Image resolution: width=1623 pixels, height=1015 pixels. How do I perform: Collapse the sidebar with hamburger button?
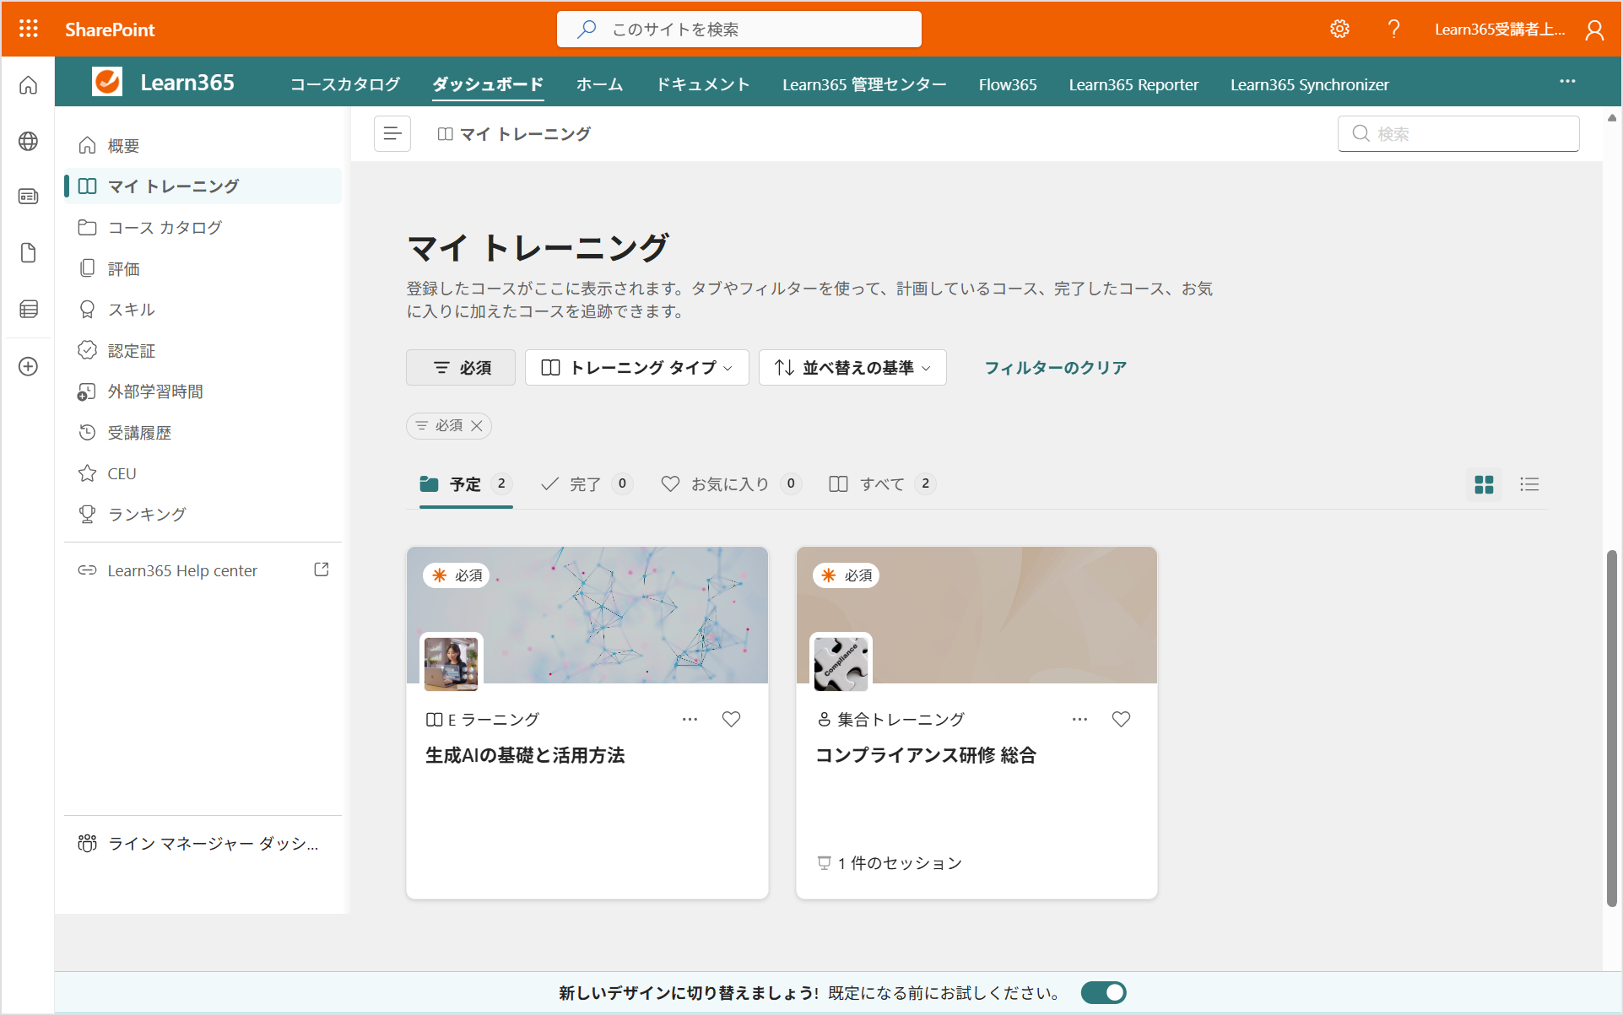pyautogui.click(x=392, y=133)
